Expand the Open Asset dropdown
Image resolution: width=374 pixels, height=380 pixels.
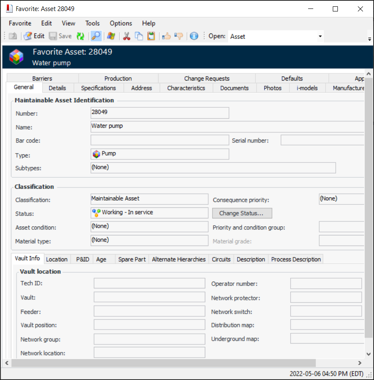click(x=320, y=36)
